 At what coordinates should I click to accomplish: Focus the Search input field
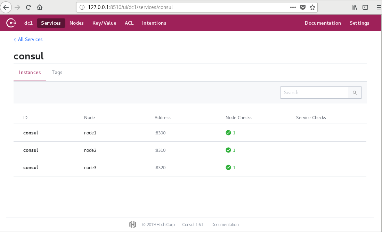pos(314,92)
